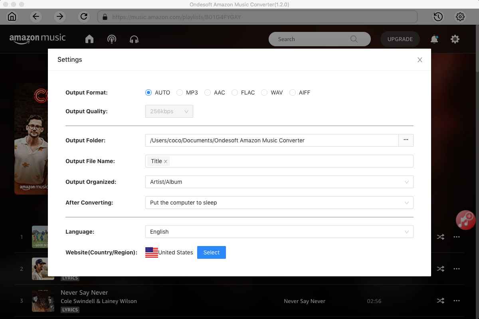Click the home icon in browser toolbar
The image size is (479, 319).
[x=12, y=17]
